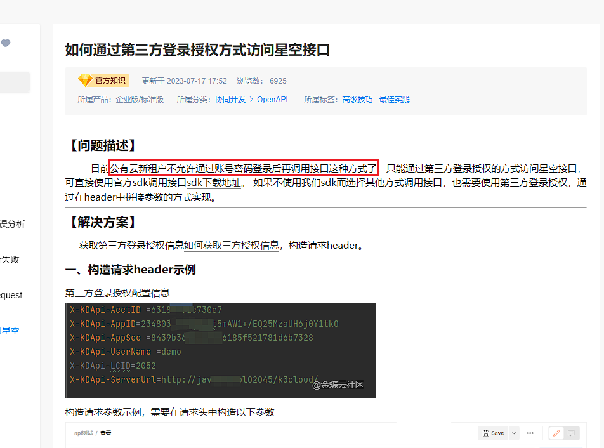Select the highlighted sidebar item ending in 星空
Viewport: 604px width, 448px height.
click(10, 331)
